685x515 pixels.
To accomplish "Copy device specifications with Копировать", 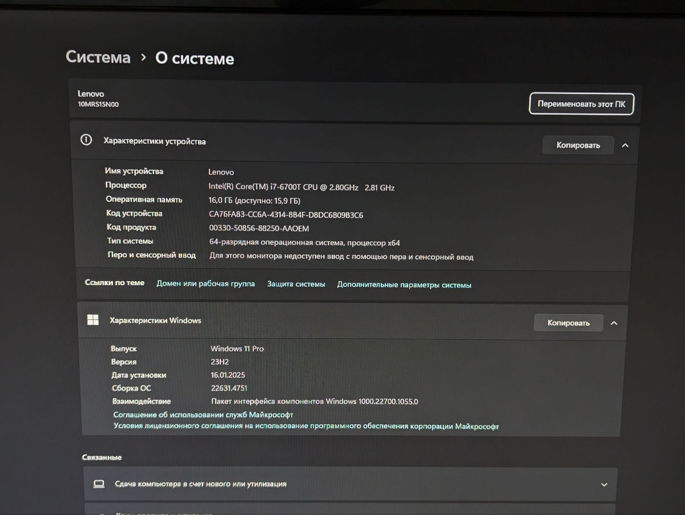I will coord(578,145).
